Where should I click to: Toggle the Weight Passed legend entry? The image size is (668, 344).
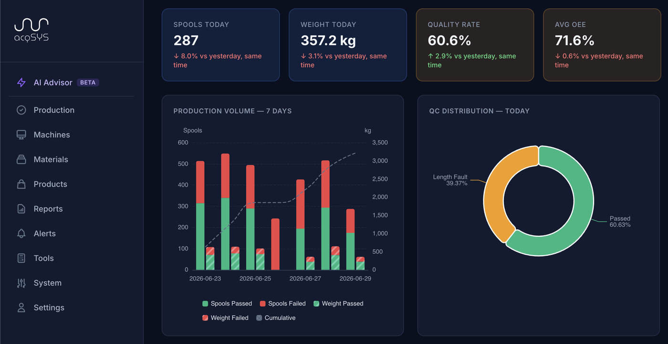338,303
